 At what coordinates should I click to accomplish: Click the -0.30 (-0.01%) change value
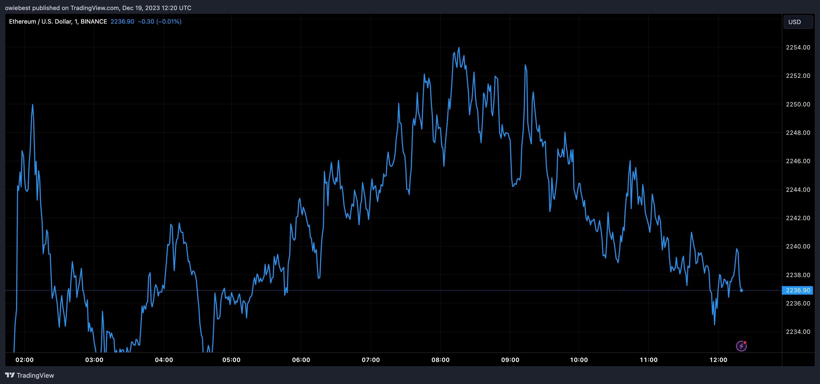point(159,21)
